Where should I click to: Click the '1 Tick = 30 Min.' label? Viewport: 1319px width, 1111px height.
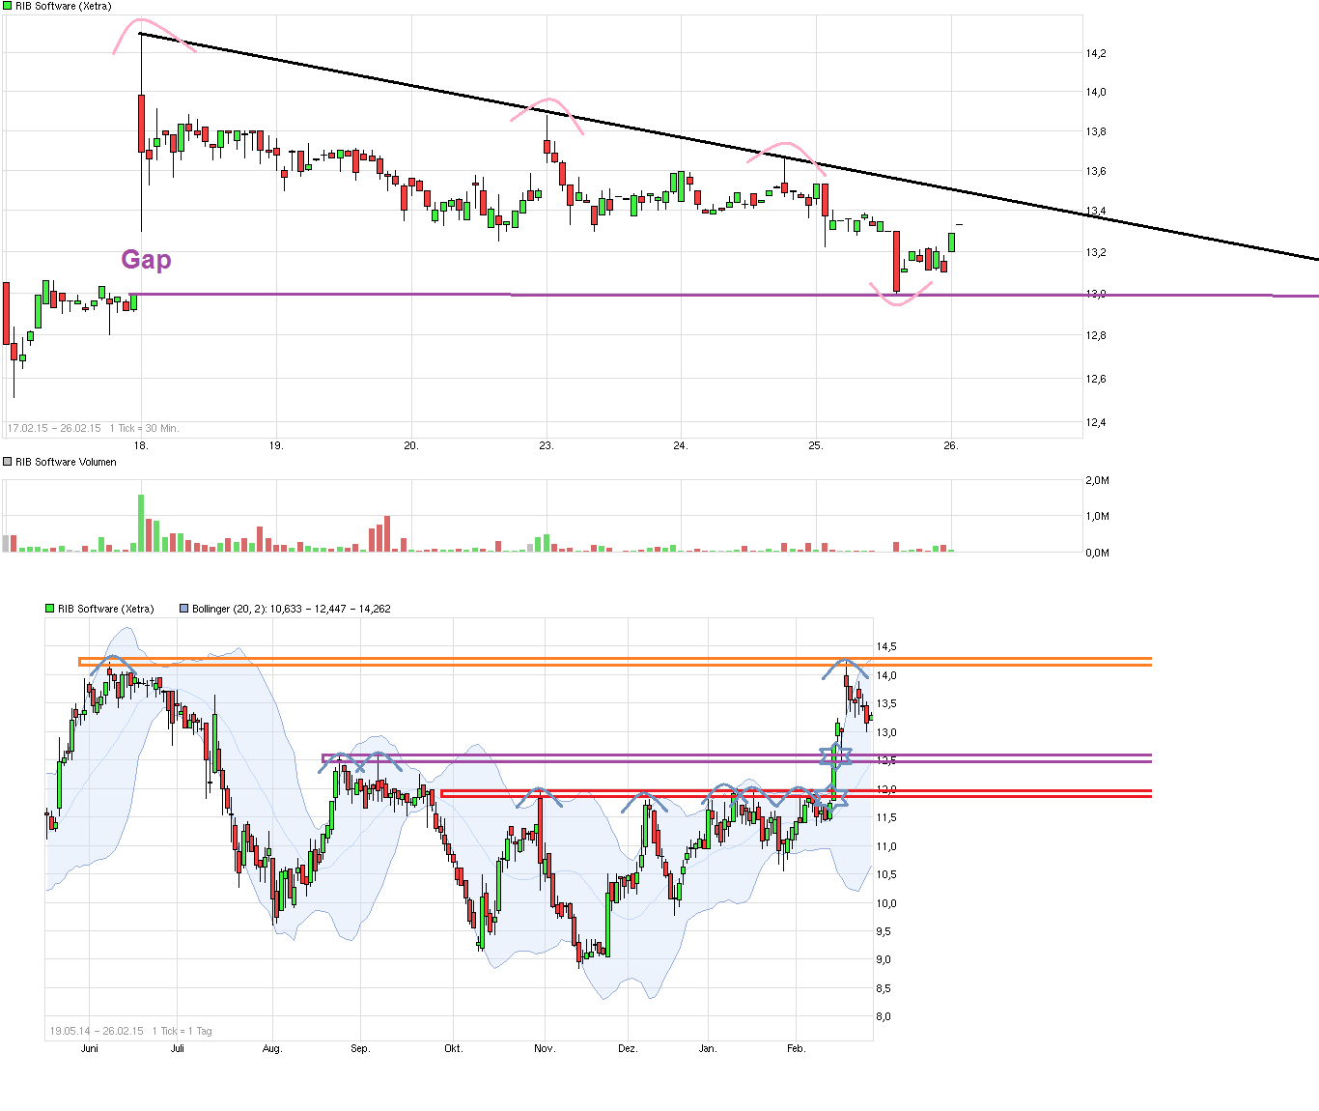pos(144,428)
